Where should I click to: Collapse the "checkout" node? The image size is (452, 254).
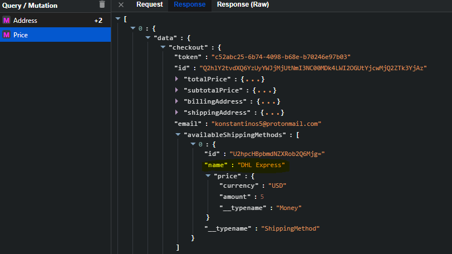(163, 47)
